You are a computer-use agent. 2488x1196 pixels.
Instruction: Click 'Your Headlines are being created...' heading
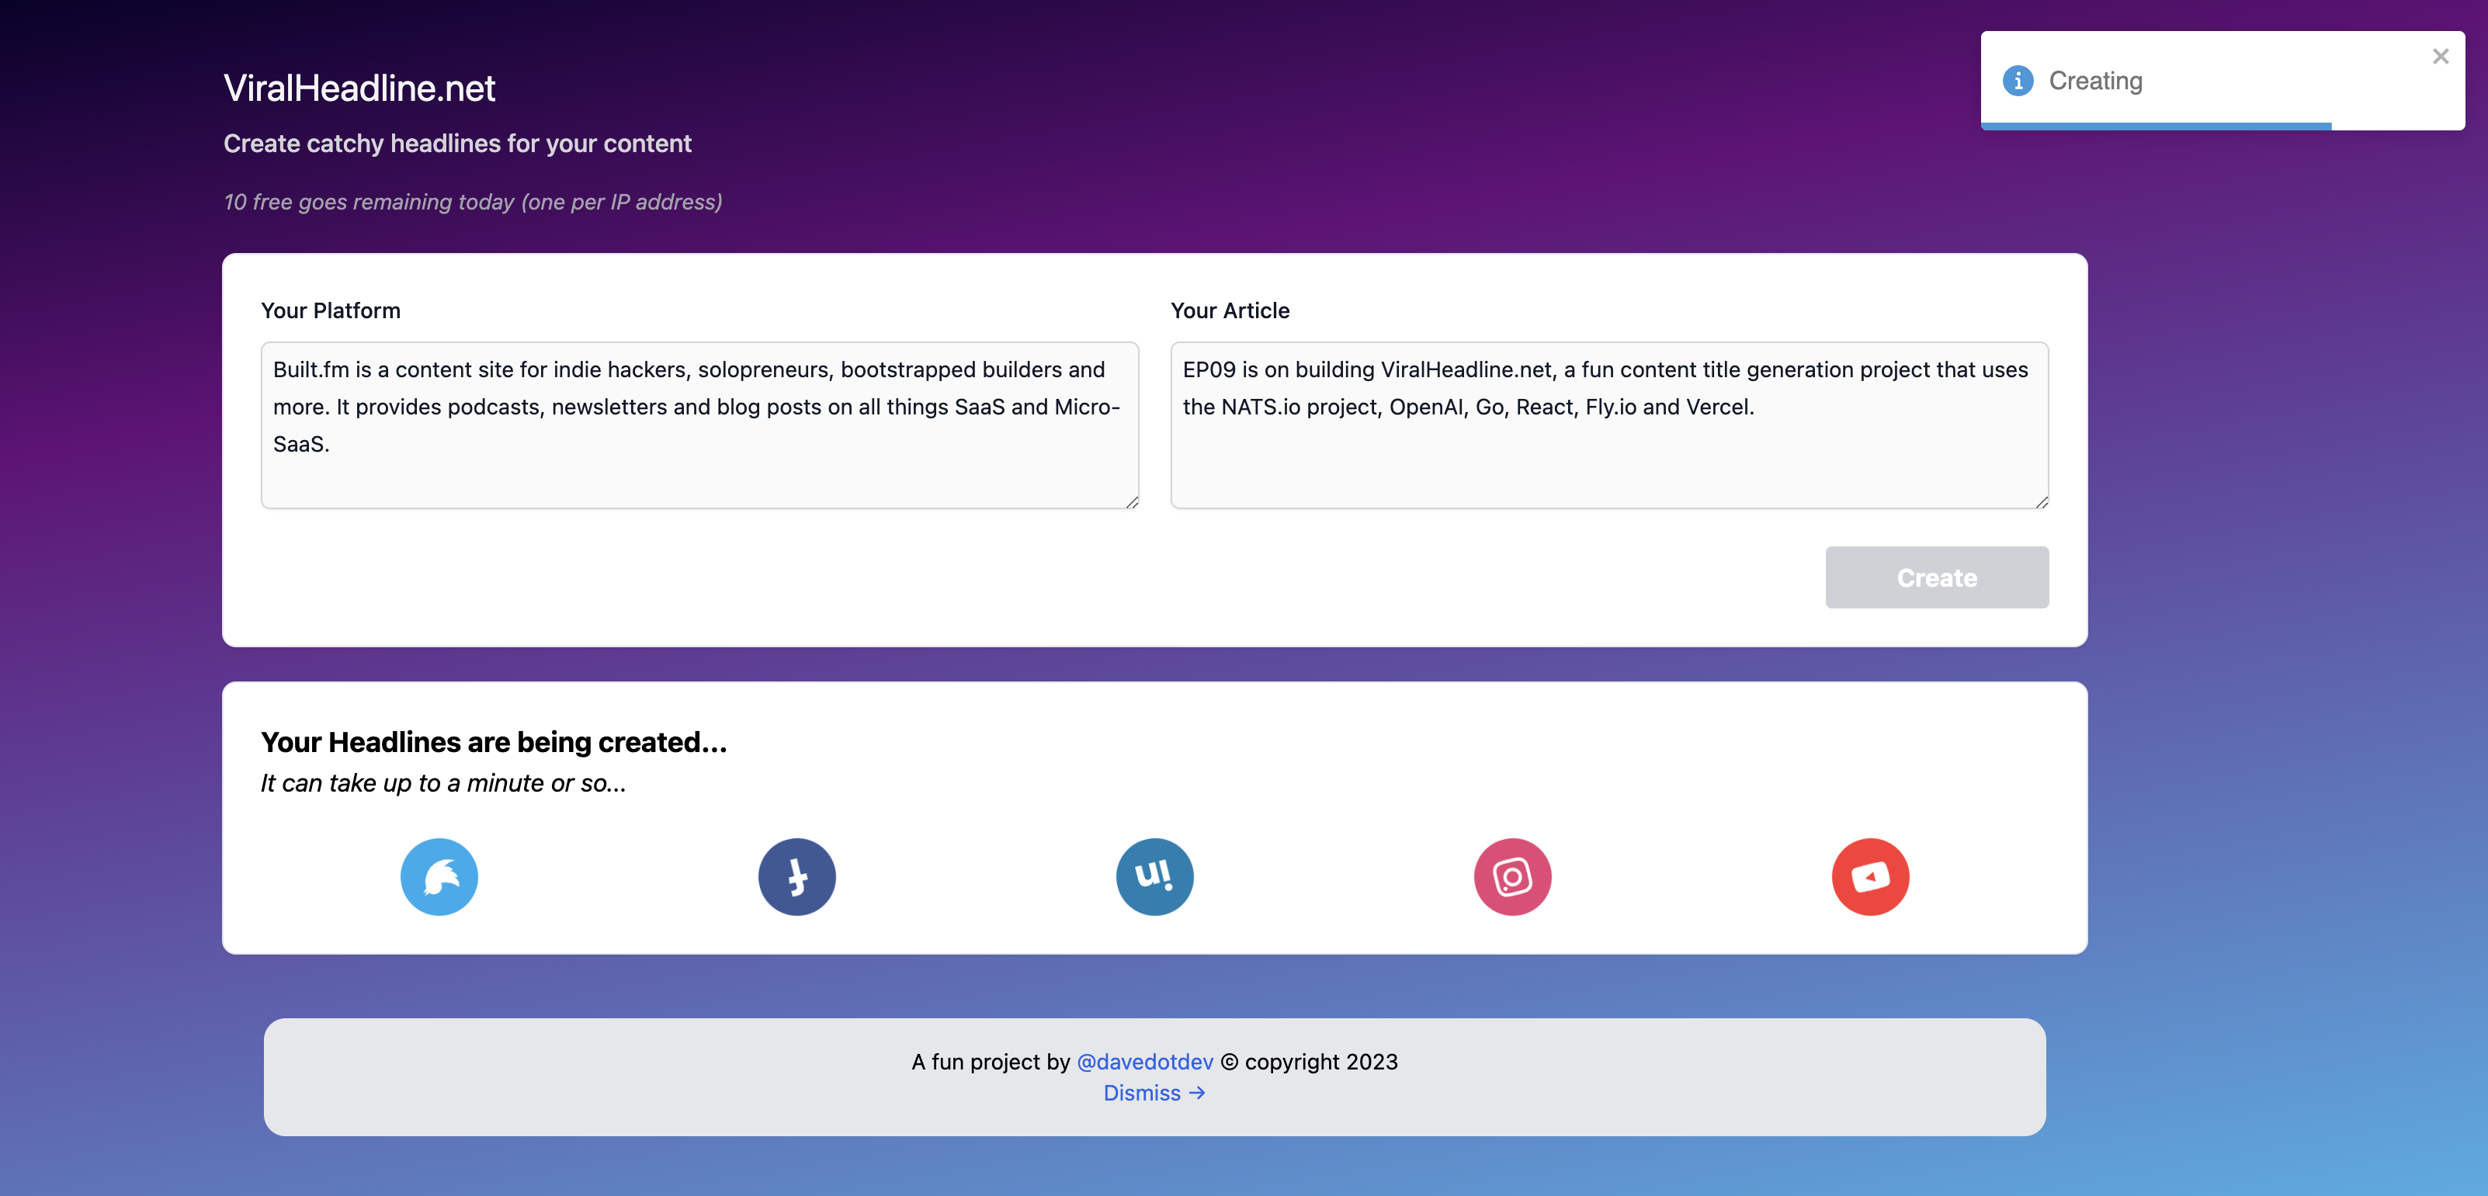pos(494,742)
